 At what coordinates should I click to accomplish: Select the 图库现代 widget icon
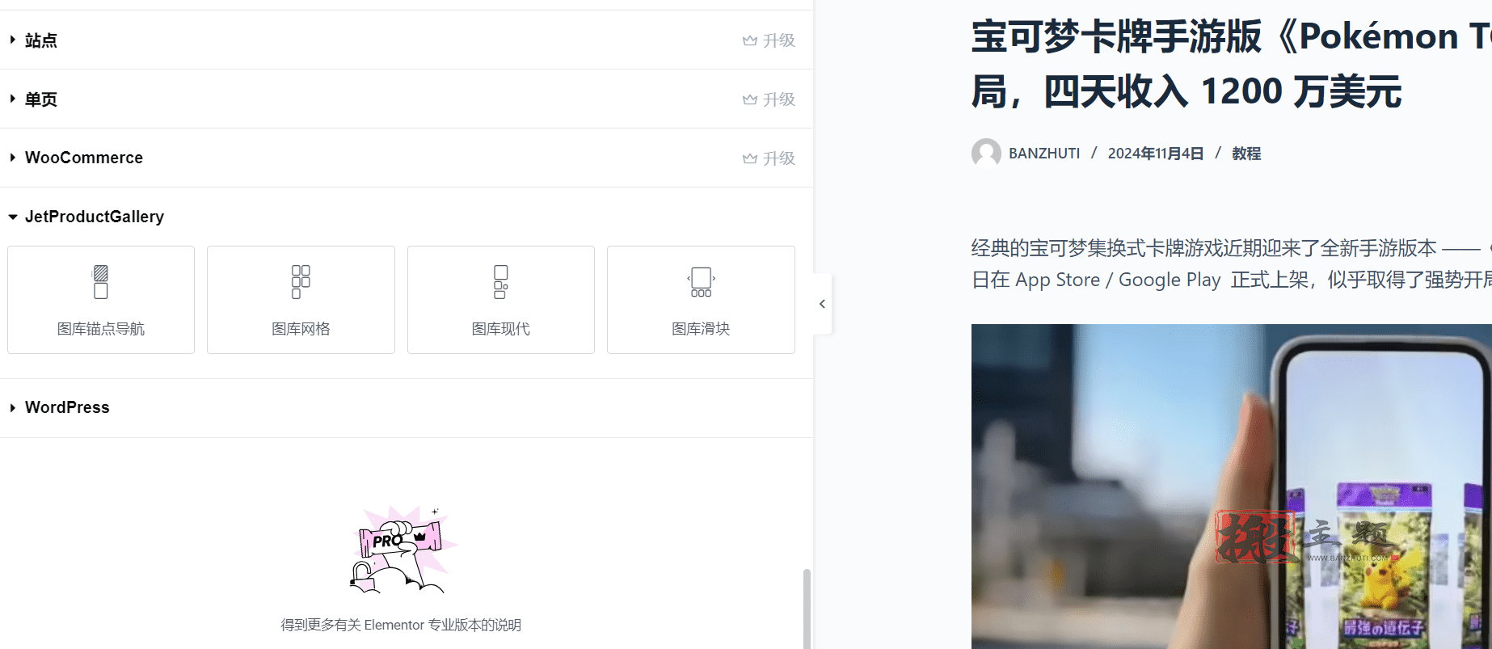pos(501,282)
